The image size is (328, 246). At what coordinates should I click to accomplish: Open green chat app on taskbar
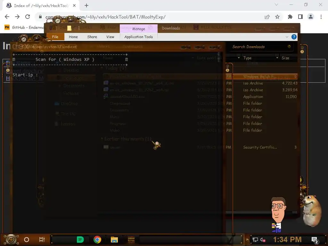80,240
